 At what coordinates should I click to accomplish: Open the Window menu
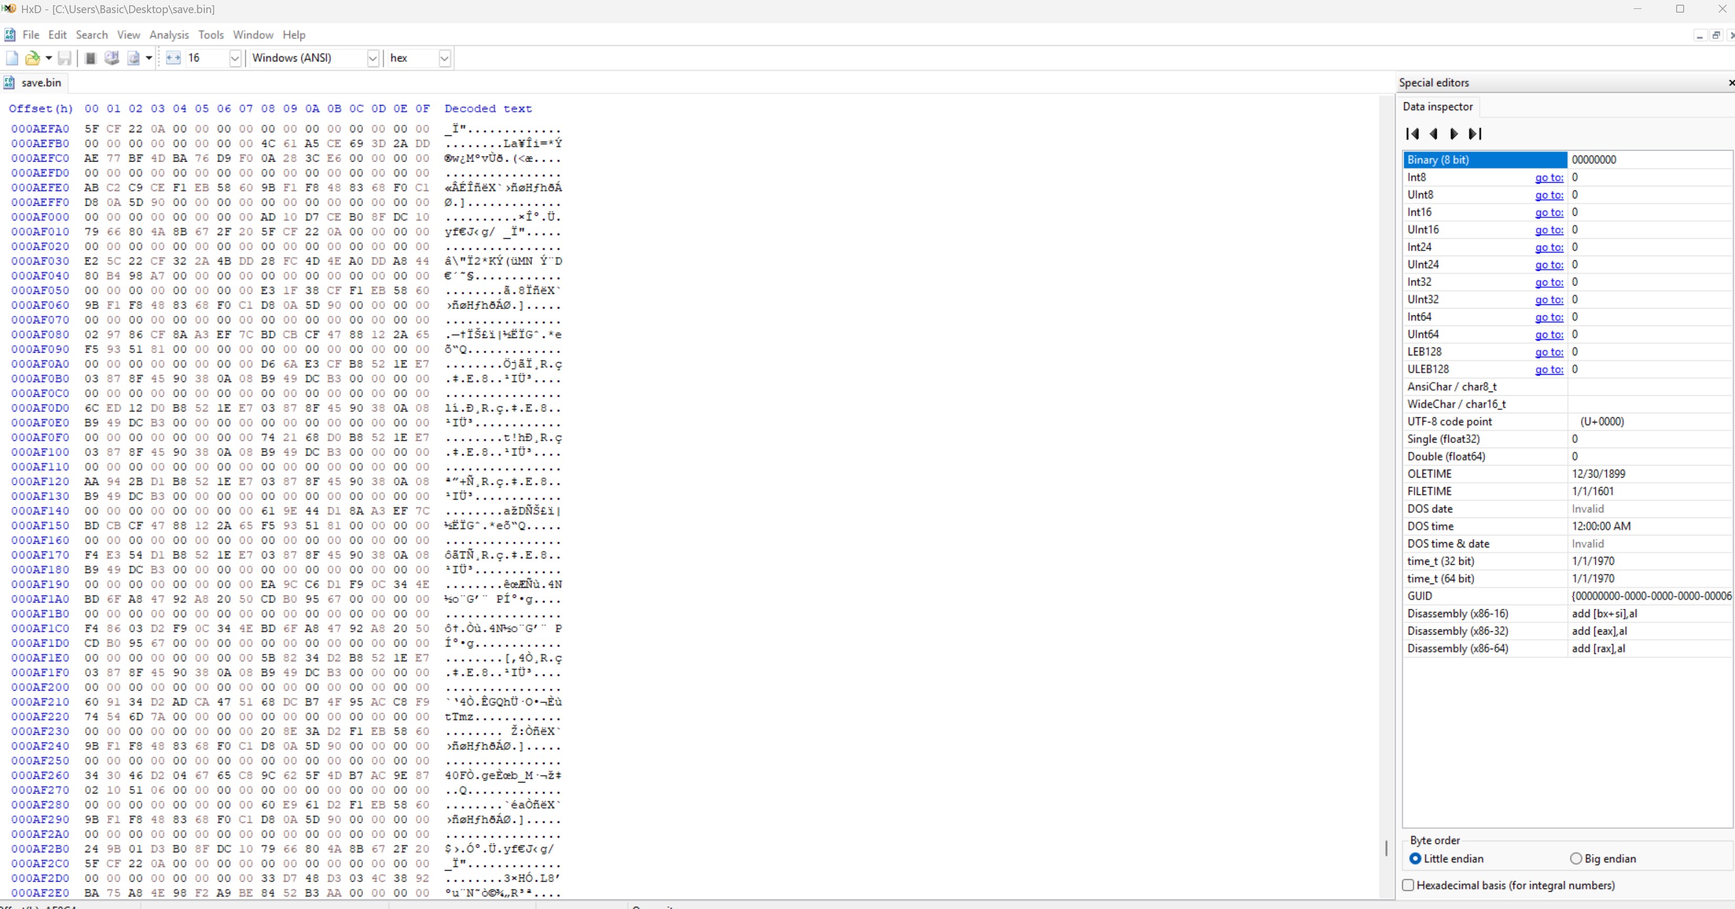click(253, 34)
